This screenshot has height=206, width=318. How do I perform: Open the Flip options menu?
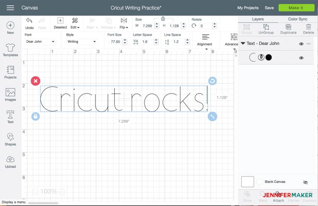pyautogui.click(x=124, y=23)
